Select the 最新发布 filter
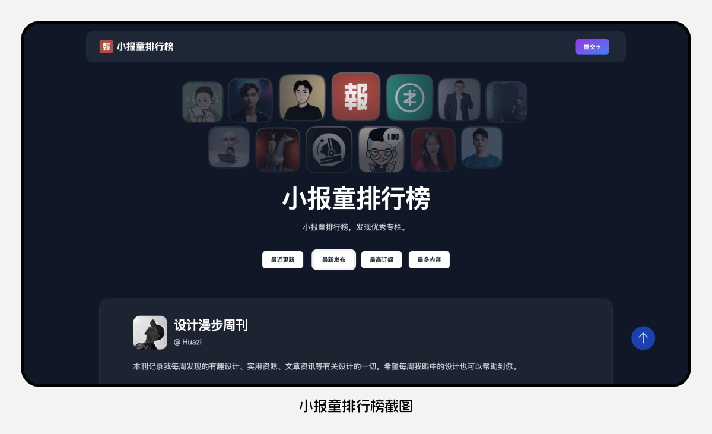Screen dimensions: 712x434 click(334, 259)
